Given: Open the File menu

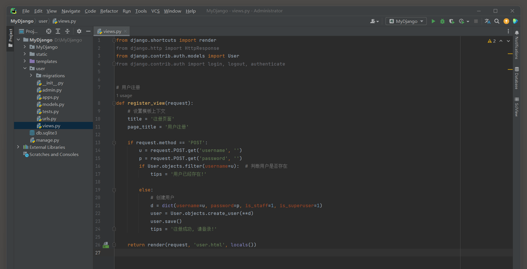Looking at the screenshot, I should [26, 11].
